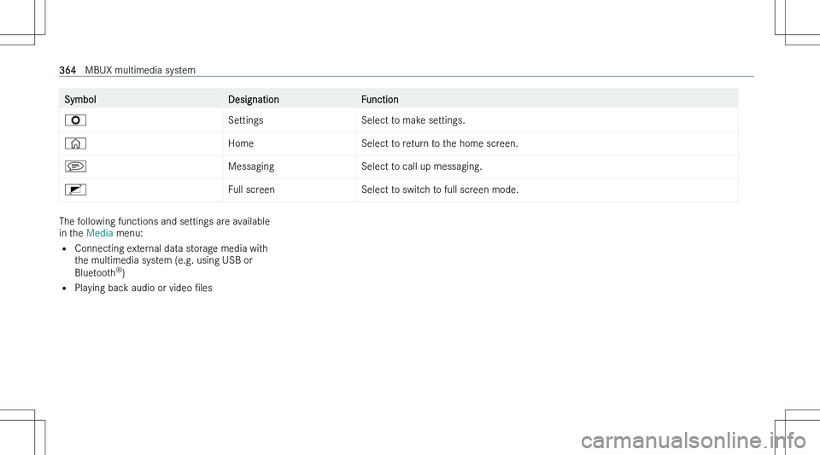Click the Settings gear symbol icon

(x=75, y=120)
